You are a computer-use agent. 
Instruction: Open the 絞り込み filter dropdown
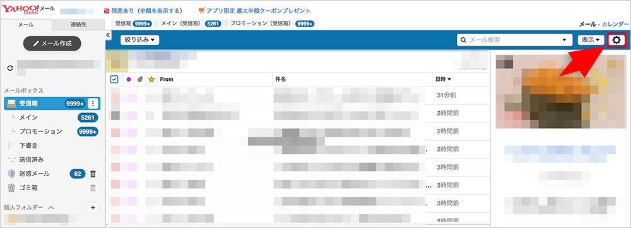[x=139, y=40]
